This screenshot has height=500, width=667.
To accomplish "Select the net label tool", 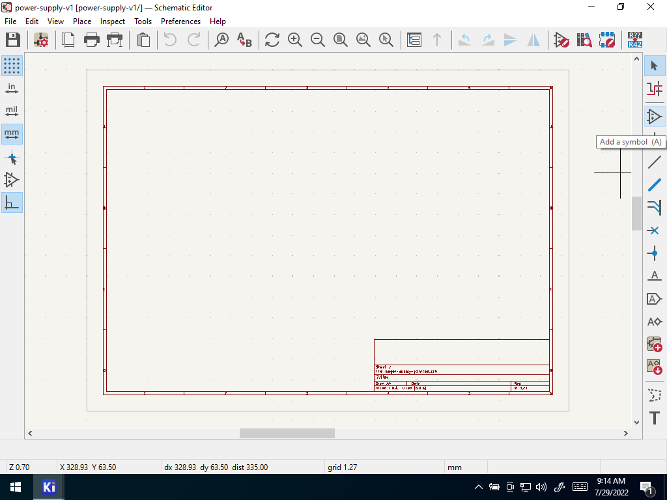I will 655,276.
